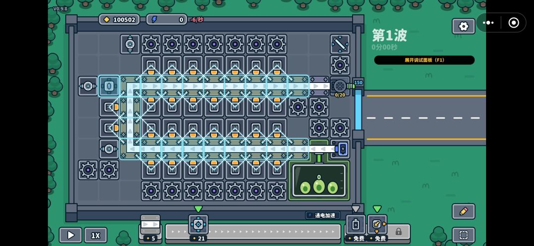
Task: Click the version label V0.9.8
Action: tap(60, 9)
